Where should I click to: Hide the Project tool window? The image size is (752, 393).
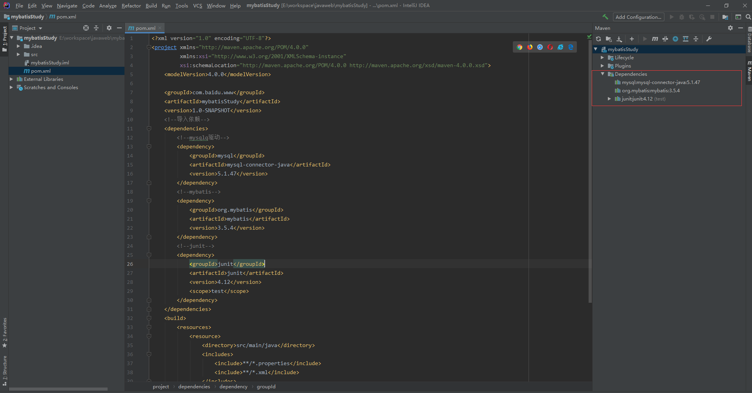pos(119,28)
